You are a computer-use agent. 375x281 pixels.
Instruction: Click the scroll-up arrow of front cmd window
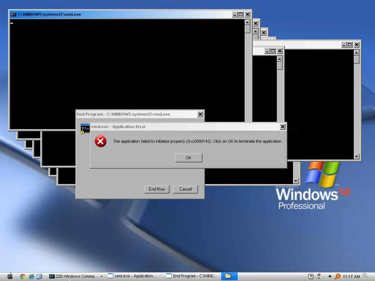click(248, 22)
